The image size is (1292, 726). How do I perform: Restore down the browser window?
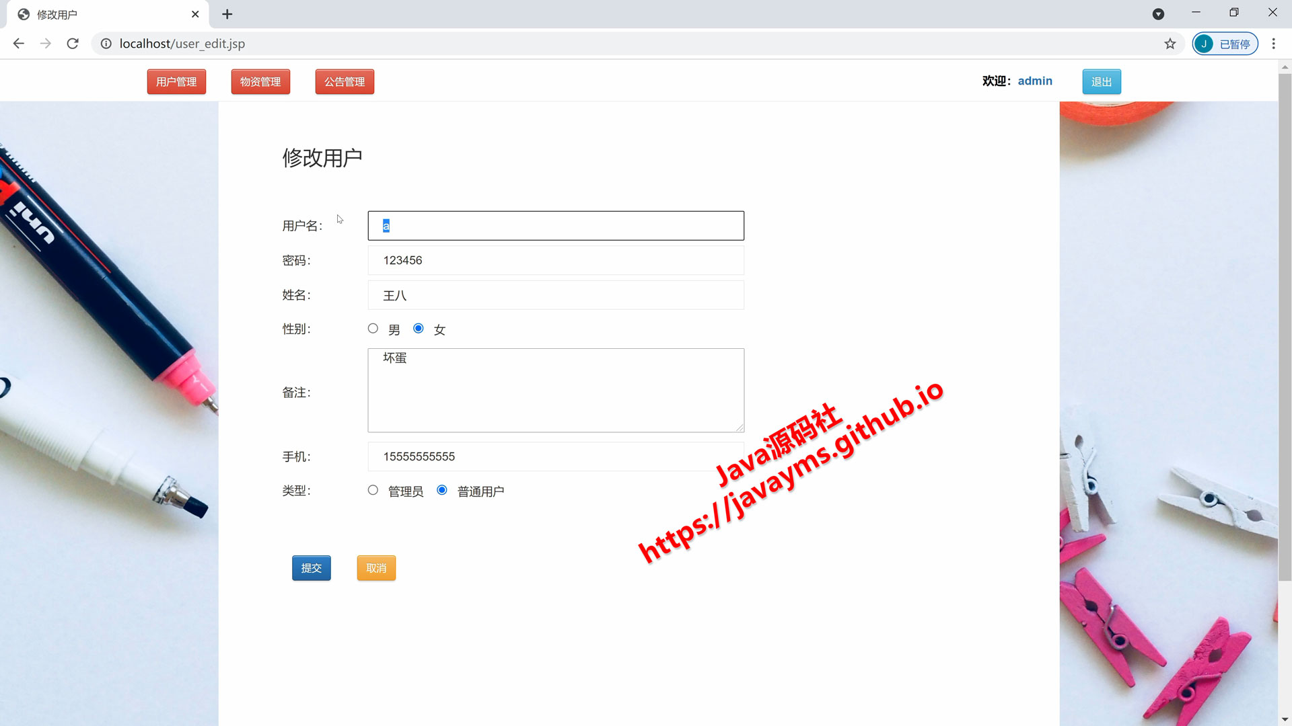coord(1233,13)
